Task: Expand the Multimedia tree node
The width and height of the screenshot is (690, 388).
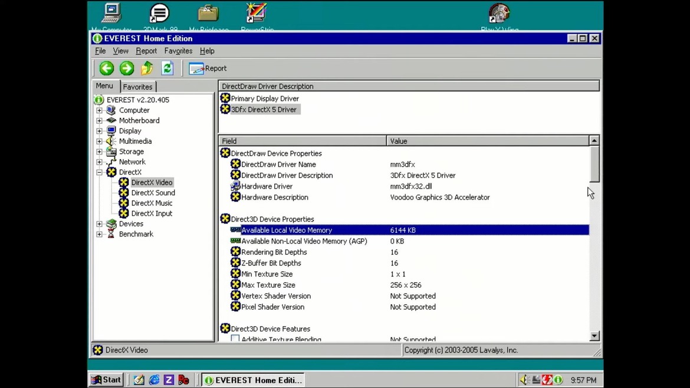Action: (x=100, y=141)
